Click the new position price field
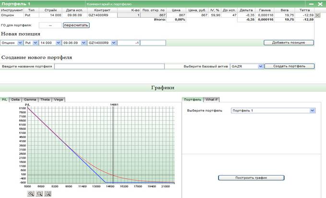 [153, 43]
